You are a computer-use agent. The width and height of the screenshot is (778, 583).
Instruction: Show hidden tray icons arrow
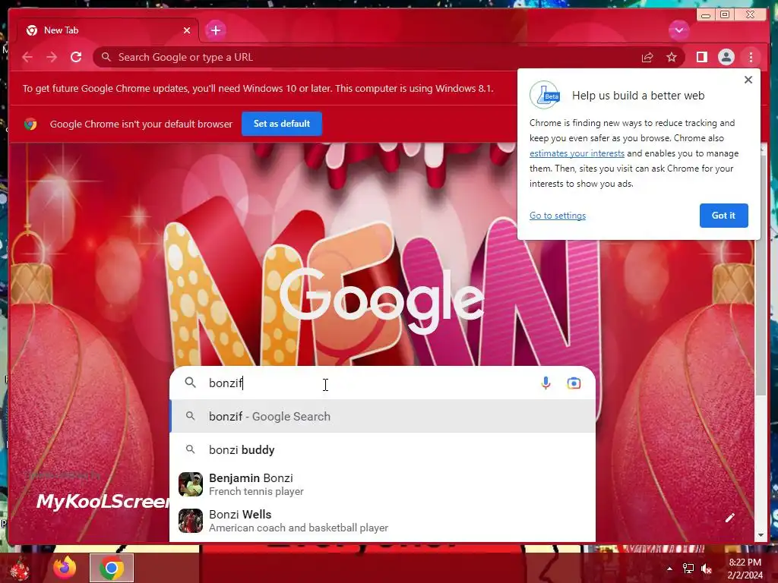click(x=669, y=569)
